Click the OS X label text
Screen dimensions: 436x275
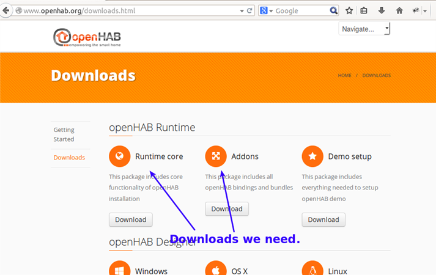(x=240, y=271)
